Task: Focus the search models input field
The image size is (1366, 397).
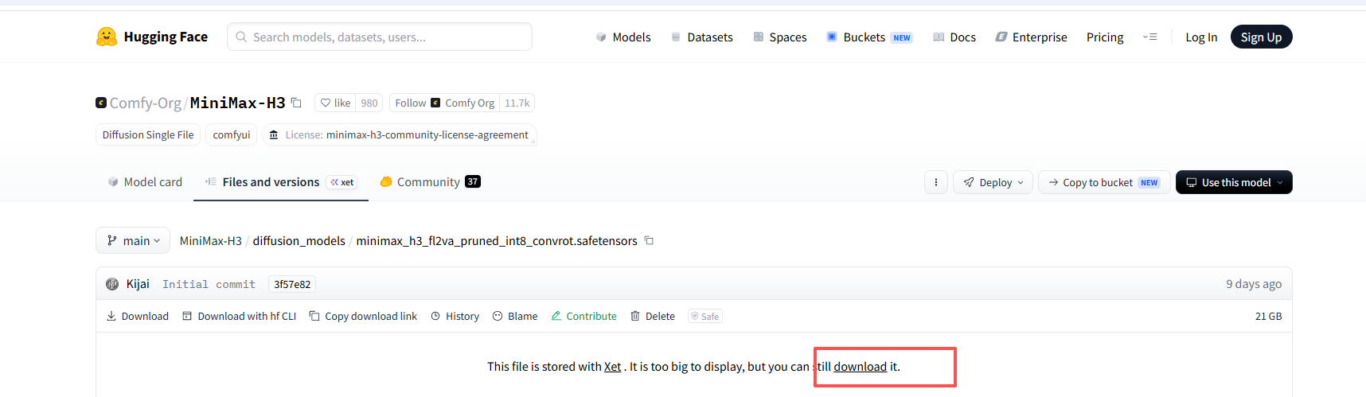Action: pos(380,37)
